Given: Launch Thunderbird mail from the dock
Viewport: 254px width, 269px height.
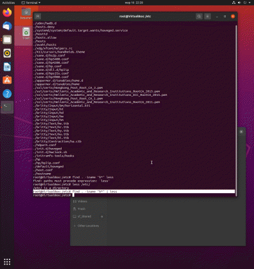Looking at the screenshot, I should coord(7,26).
